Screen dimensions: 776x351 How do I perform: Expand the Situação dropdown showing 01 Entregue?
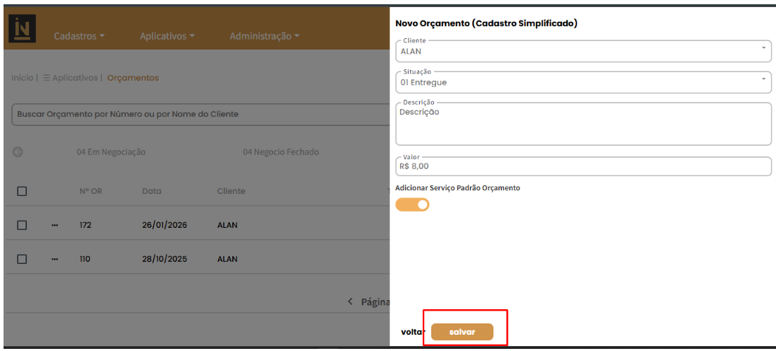[x=582, y=82]
